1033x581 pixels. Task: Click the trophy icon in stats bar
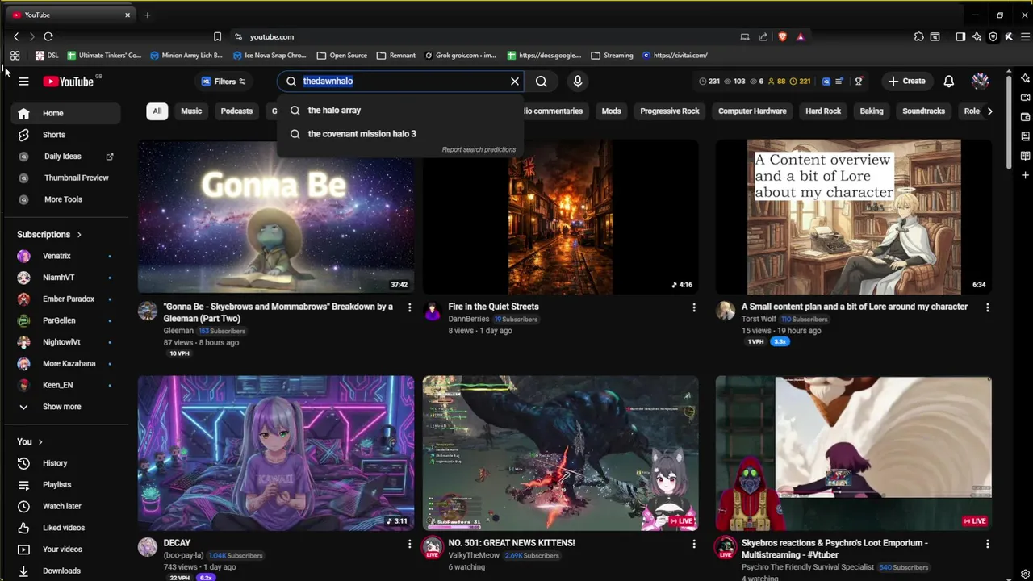(x=859, y=82)
